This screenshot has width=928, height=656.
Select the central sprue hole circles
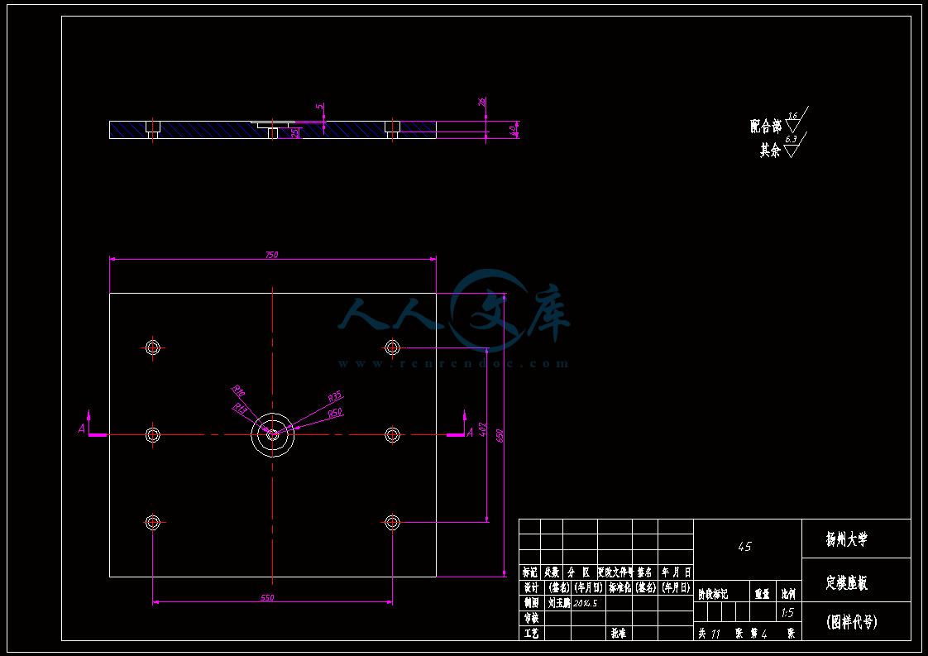(x=272, y=434)
